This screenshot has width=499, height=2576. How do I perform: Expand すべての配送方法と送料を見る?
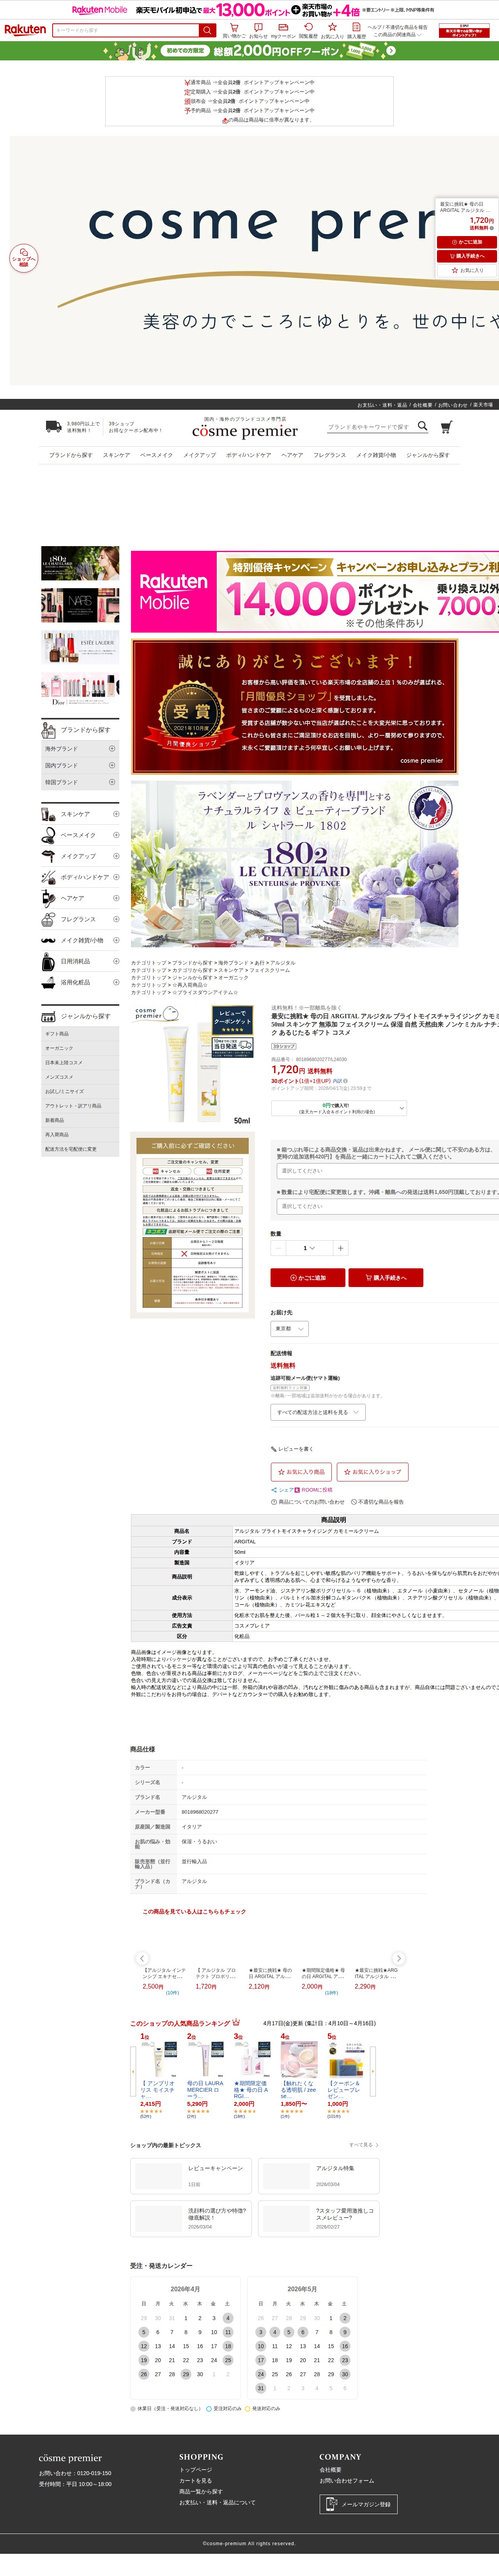(x=318, y=1412)
